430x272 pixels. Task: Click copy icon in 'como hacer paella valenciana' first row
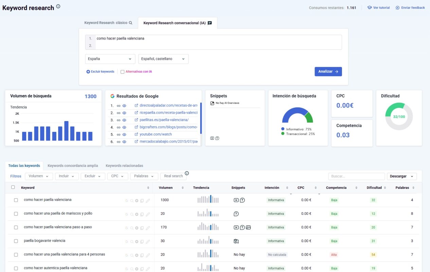pyautogui.click(x=142, y=200)
